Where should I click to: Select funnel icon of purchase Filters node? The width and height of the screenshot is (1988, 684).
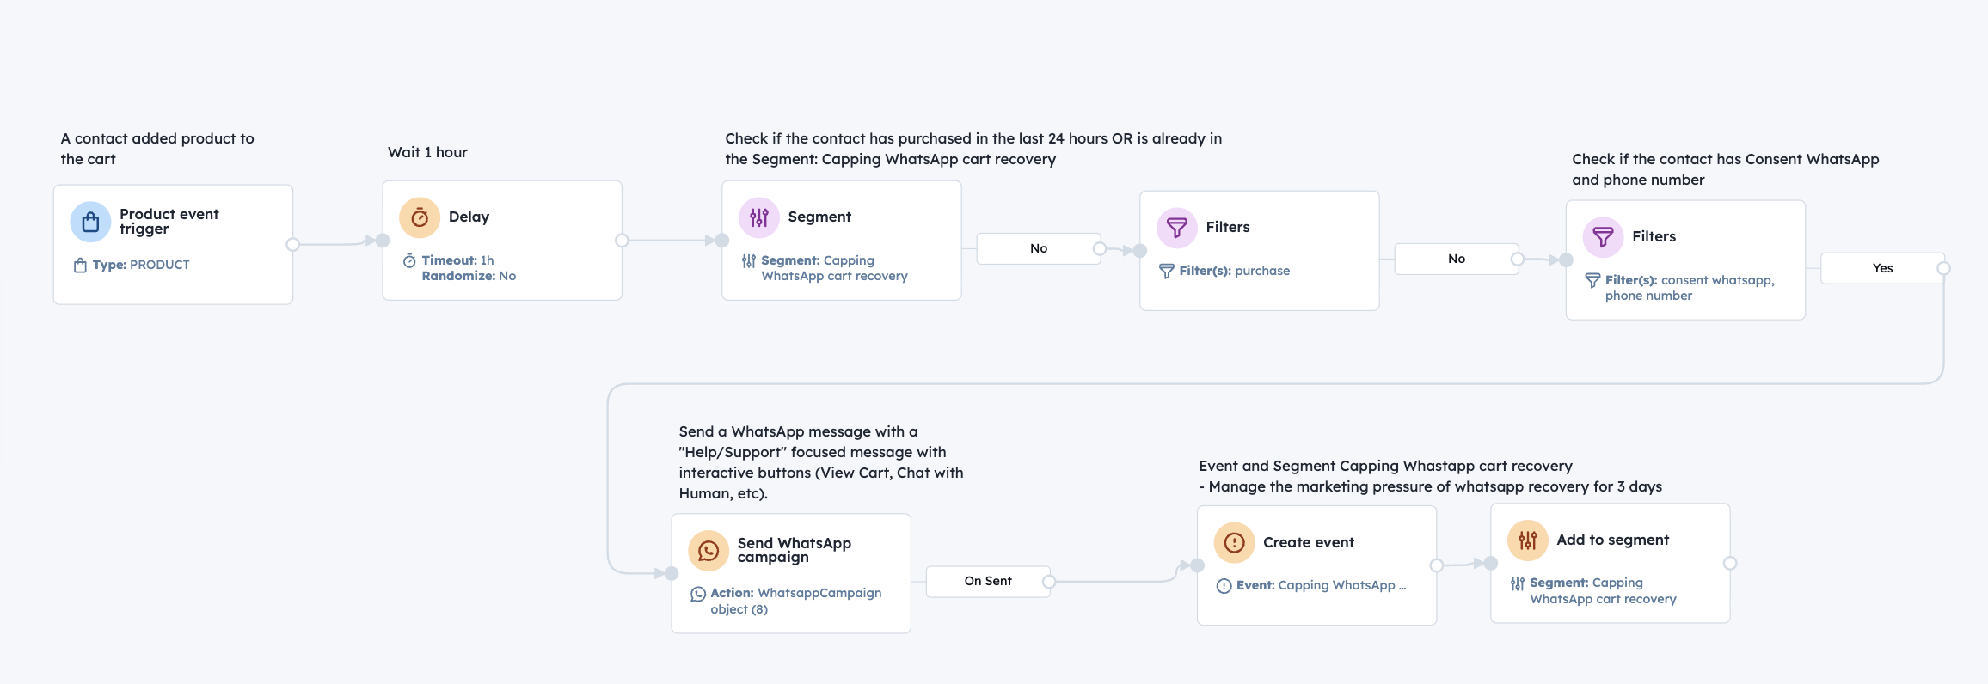tap(1176, 228)
